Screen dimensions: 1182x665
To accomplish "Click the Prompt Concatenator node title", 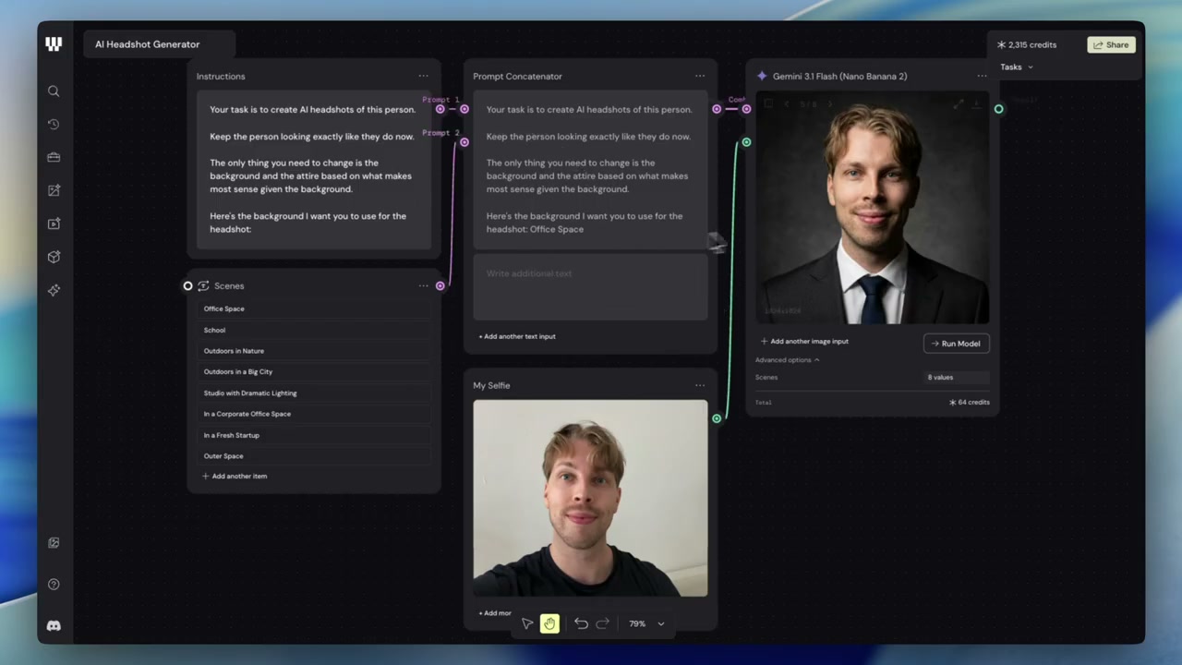I will 517,76.
